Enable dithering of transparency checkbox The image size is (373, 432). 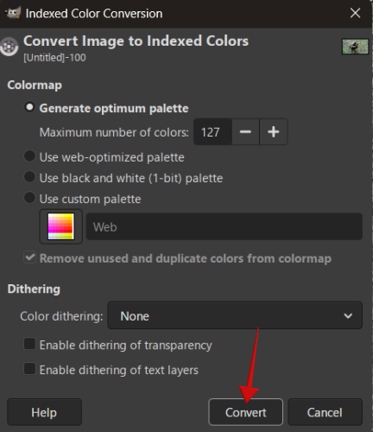[29, 344]
